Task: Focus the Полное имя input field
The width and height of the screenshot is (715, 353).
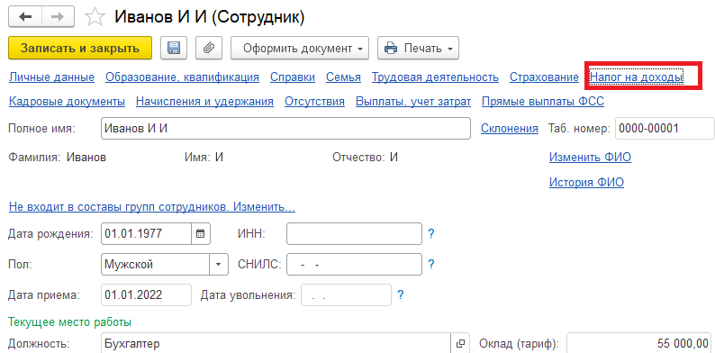Action: coord(285,129)
